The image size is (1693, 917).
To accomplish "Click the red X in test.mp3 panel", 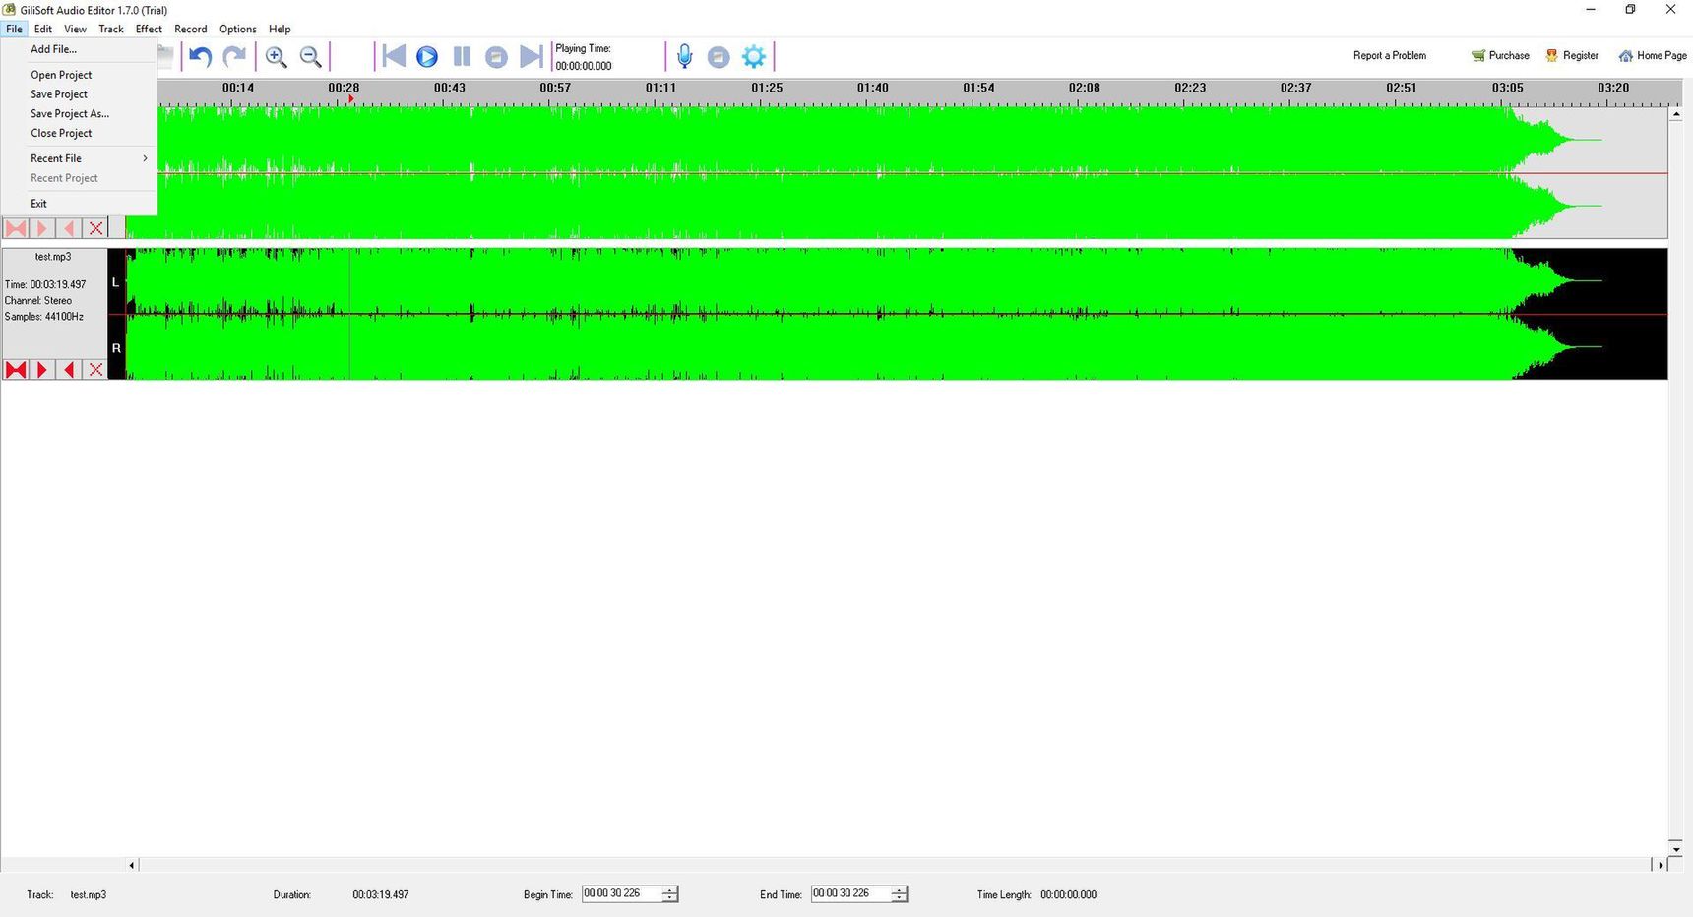I will 95,370.
